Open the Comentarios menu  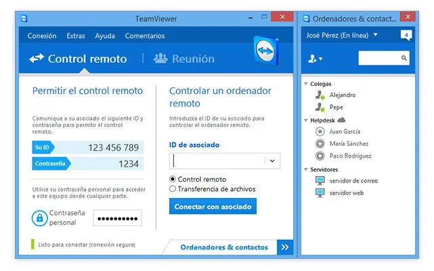(x=145, y=36)
